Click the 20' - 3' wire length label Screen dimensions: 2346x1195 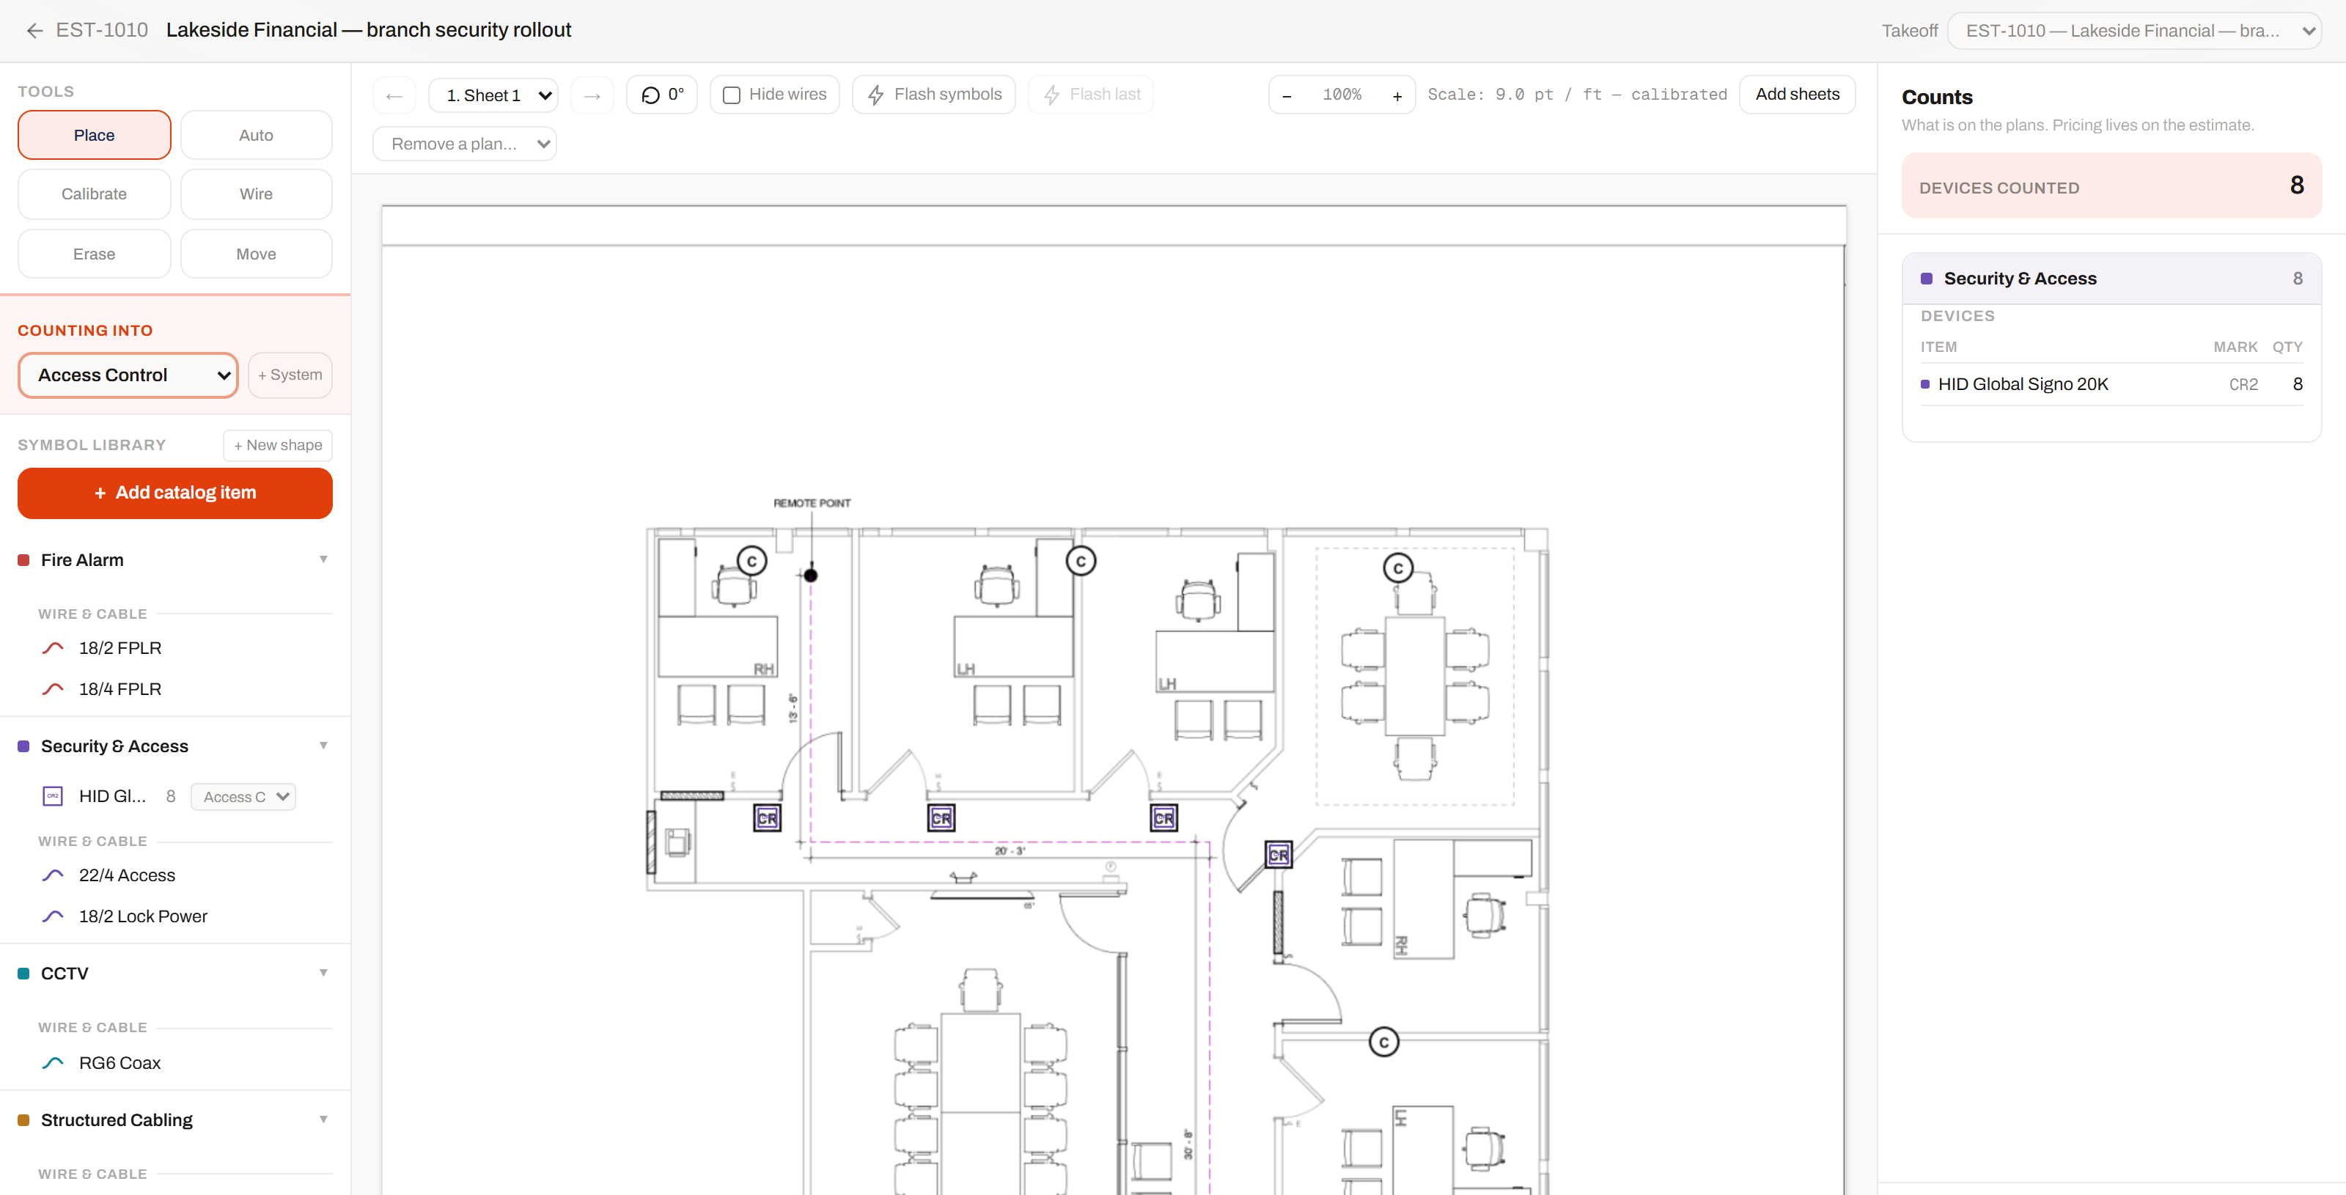[x=1009, y=850]
